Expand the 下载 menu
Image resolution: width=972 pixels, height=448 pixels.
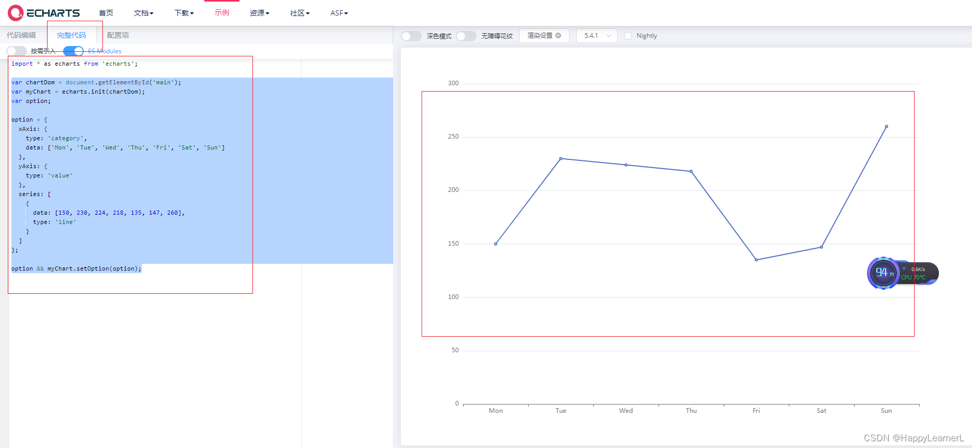tap(184, 13)
